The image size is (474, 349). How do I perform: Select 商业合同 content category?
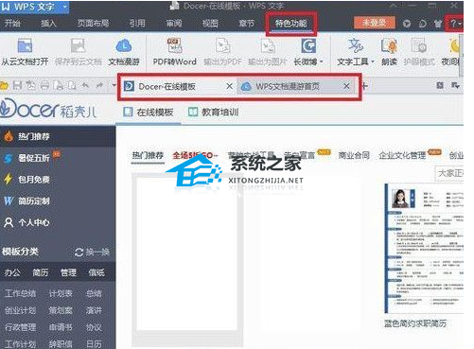[x=354, y=155]
